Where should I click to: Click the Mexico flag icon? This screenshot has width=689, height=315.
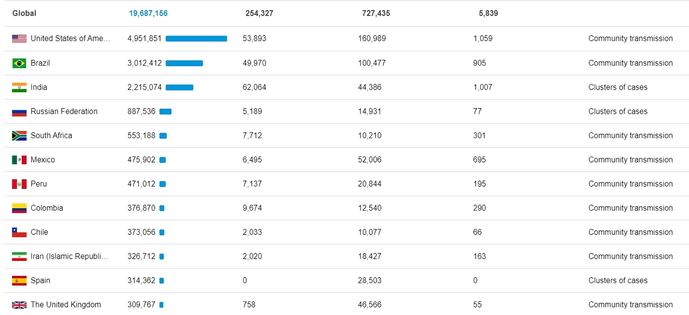(19, 160)
